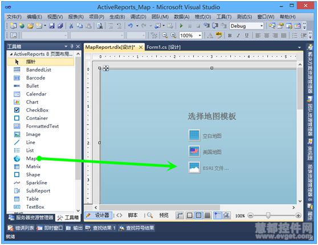Open the 输出 window

pos(74,228)
